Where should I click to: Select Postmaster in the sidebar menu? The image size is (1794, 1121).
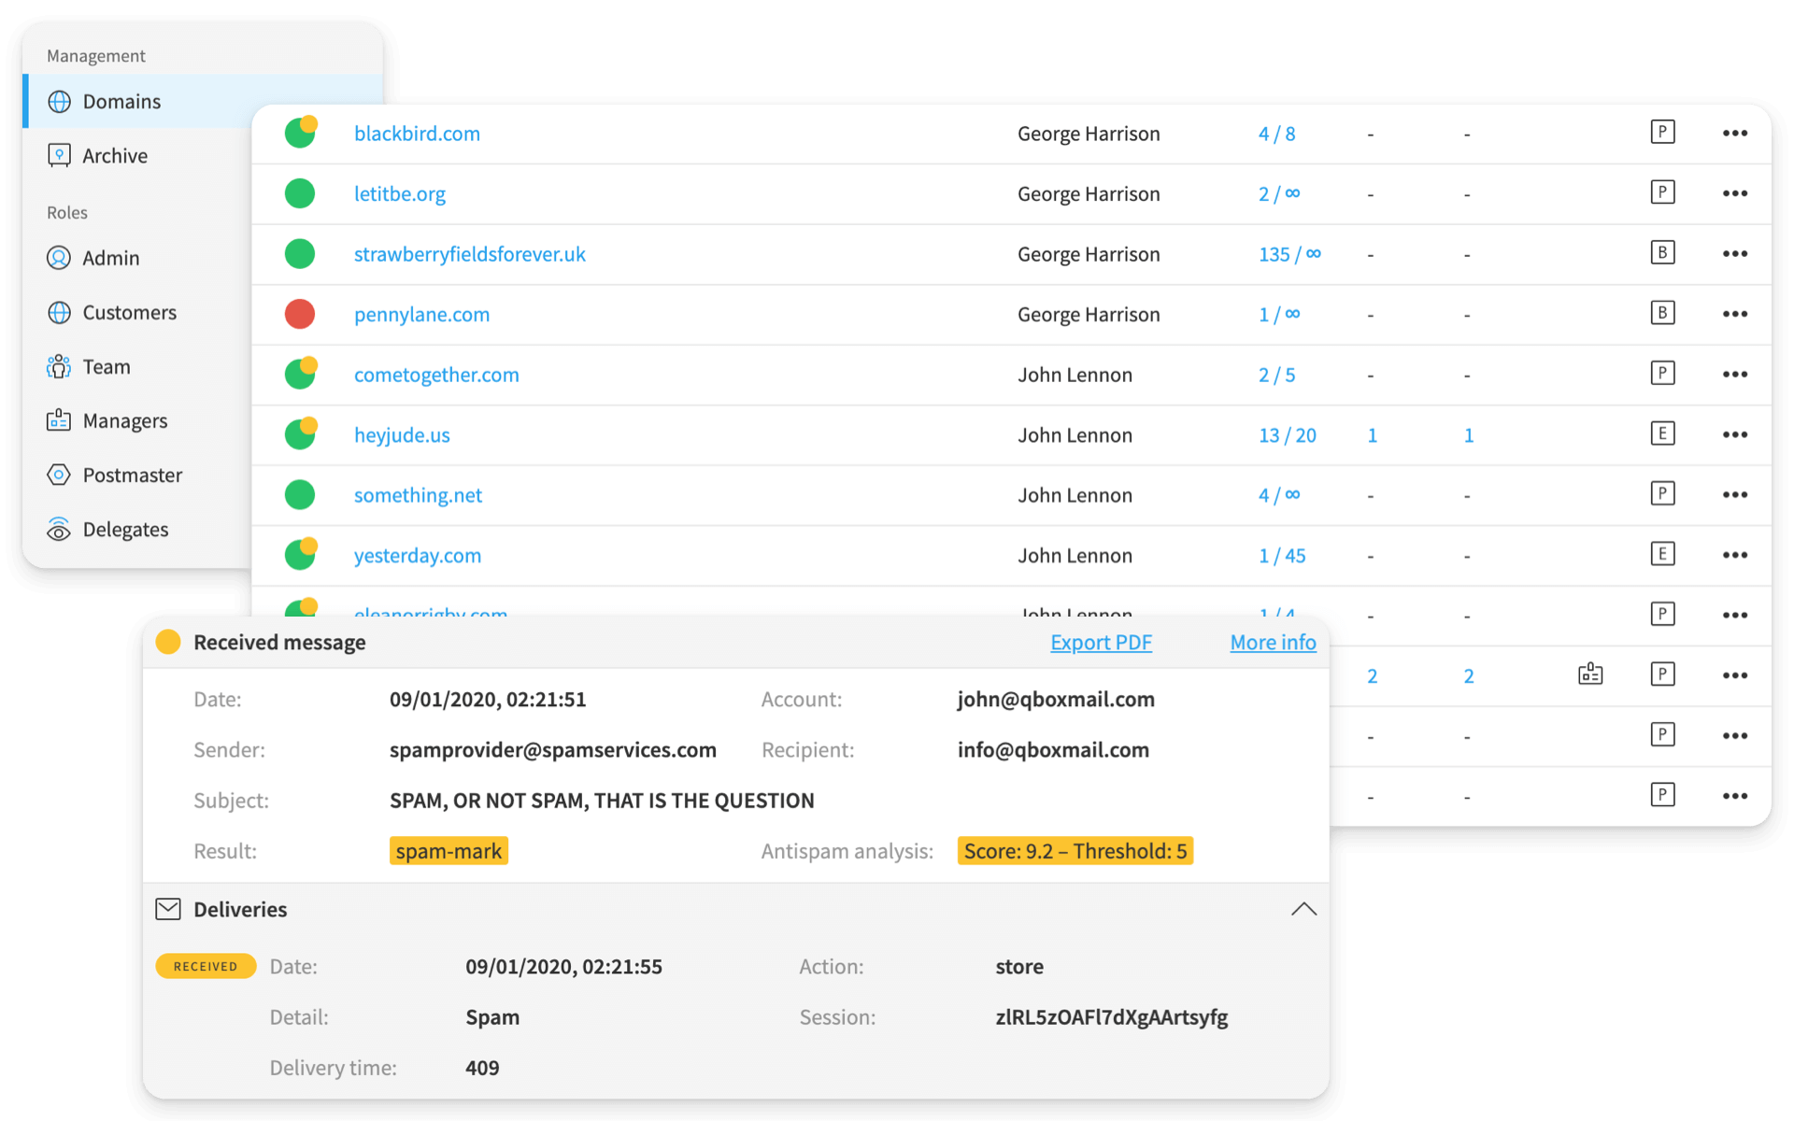(x=60, y=475)
